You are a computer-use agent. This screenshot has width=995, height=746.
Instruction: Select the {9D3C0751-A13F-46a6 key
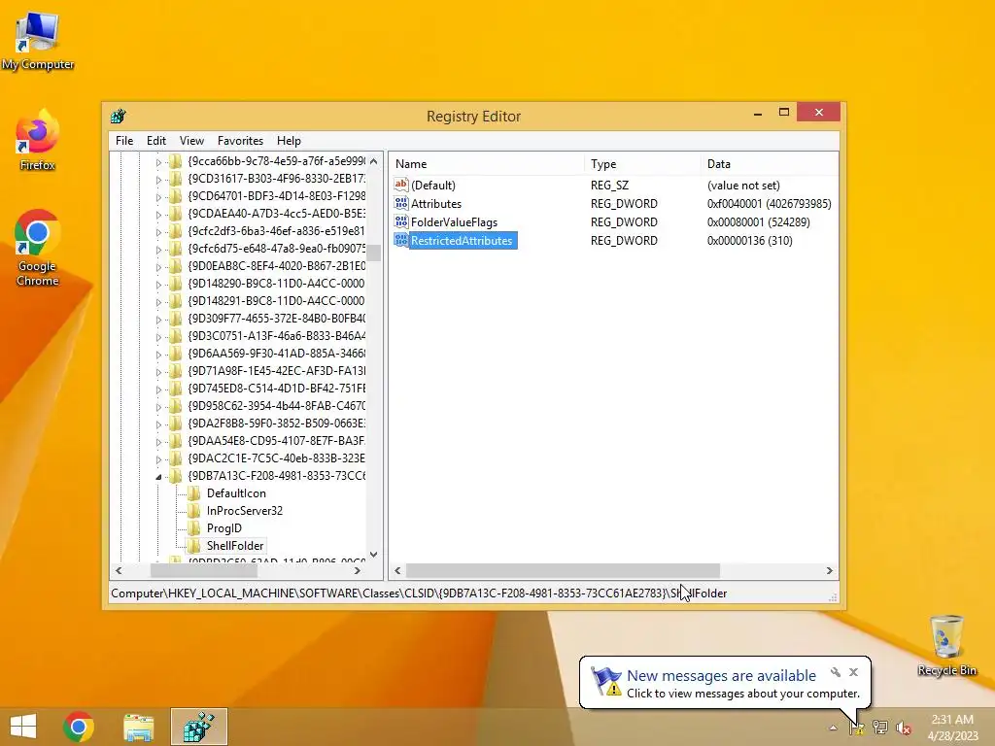tap(276, 335)
